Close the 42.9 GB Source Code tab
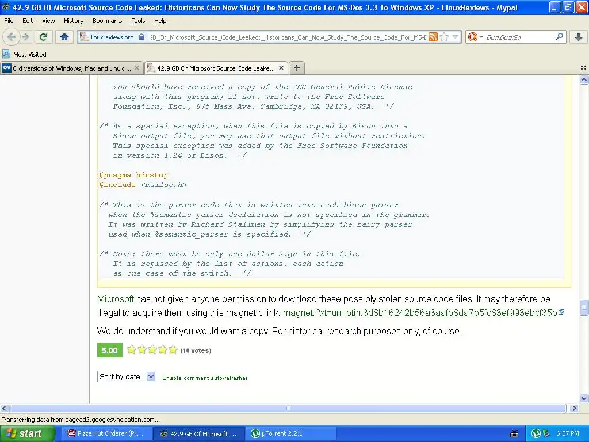This screenshot has height=442, width=589. coord(281,68)
